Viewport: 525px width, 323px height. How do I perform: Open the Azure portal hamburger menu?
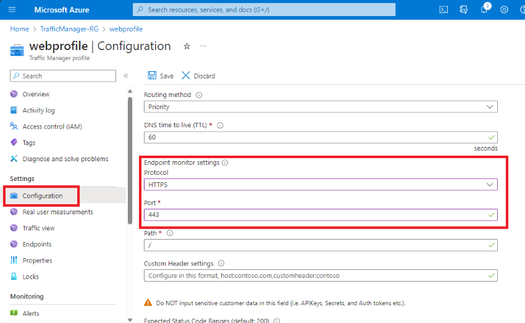click(x=12, y=9)
